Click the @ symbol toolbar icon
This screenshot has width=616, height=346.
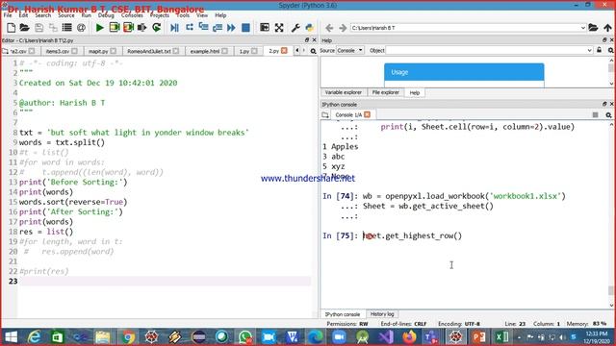click(x=81, y=28)
